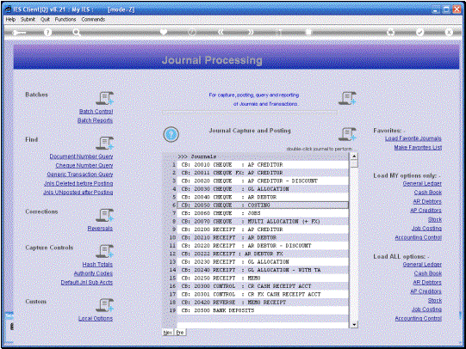Viewport: 466px width, 349px height.
Task: Open Batch Control link
Action: 96,111
